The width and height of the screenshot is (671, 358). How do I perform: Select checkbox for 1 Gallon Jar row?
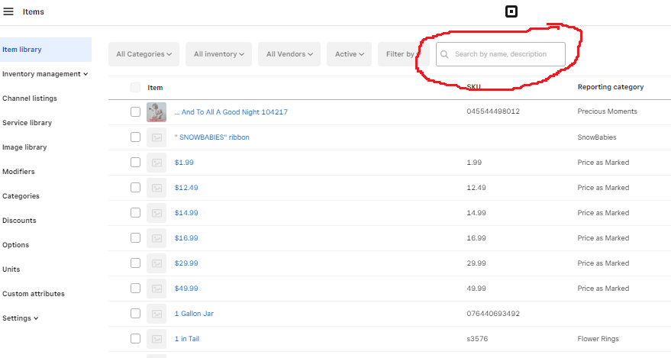(135, 314)
